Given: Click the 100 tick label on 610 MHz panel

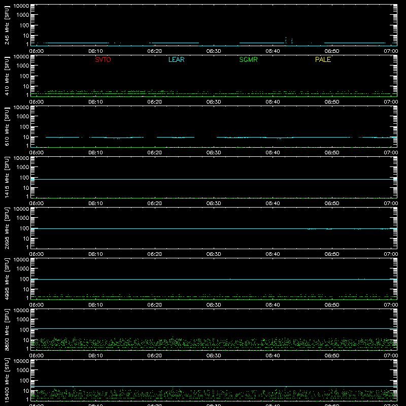Looking at the screenshot, I should (24, 127).
